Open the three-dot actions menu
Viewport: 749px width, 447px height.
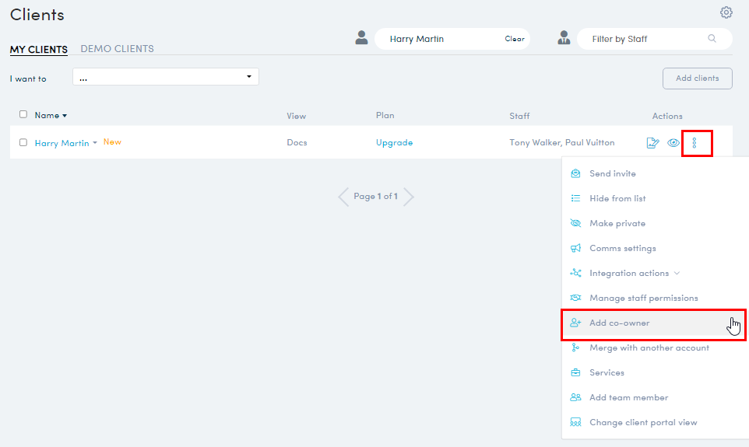[x=694, y=143]
